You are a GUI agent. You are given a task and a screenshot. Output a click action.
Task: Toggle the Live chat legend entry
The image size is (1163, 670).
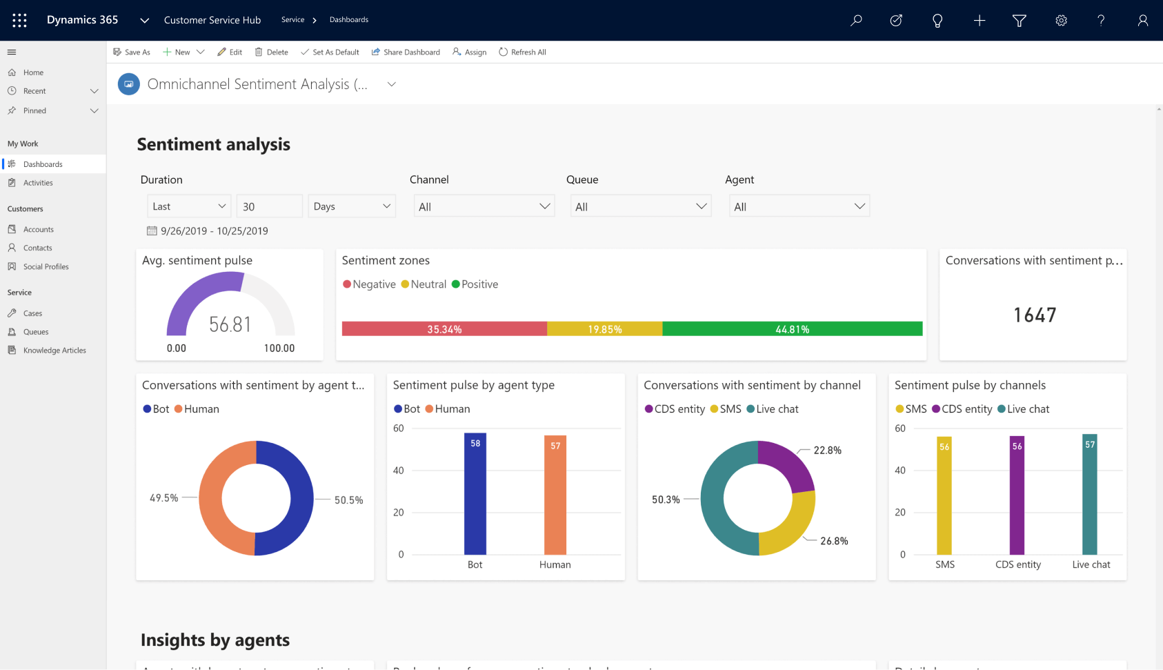772,409
